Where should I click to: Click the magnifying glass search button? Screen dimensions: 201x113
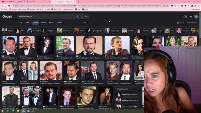pyautogui.click(x=86, y=17)
